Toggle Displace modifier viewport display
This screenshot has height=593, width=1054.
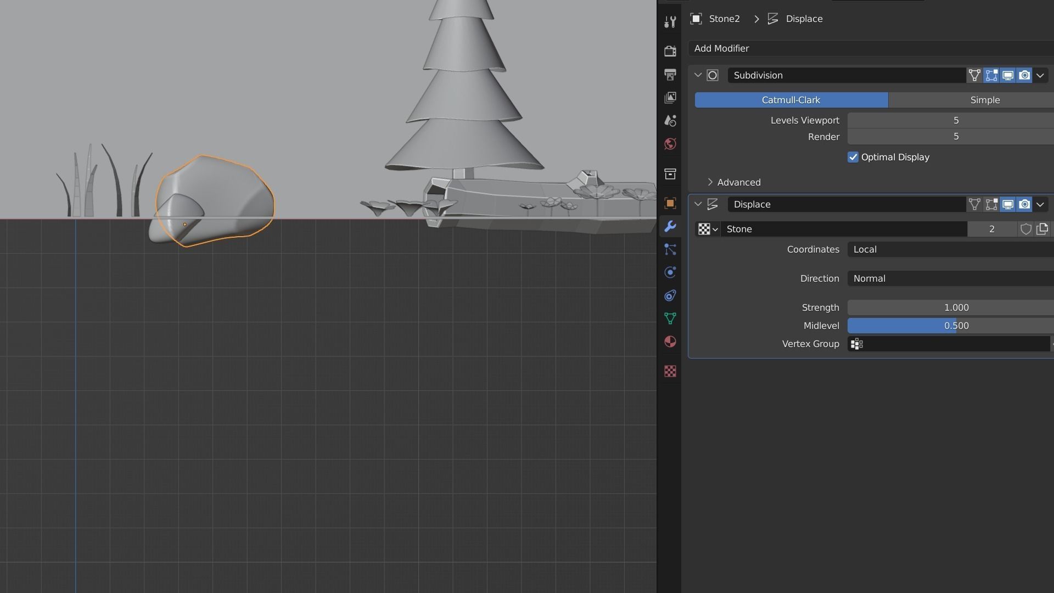(x=1008, y=204)
